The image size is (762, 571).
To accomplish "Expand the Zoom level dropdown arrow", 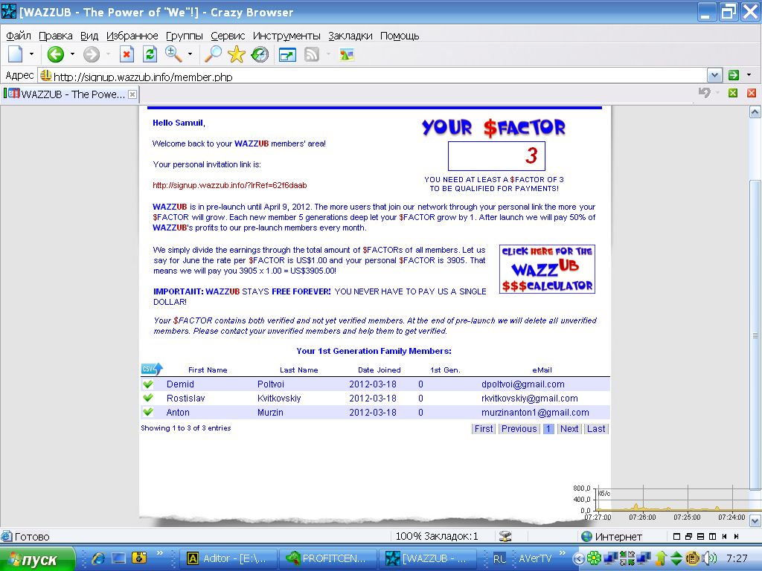I will 190,54.
